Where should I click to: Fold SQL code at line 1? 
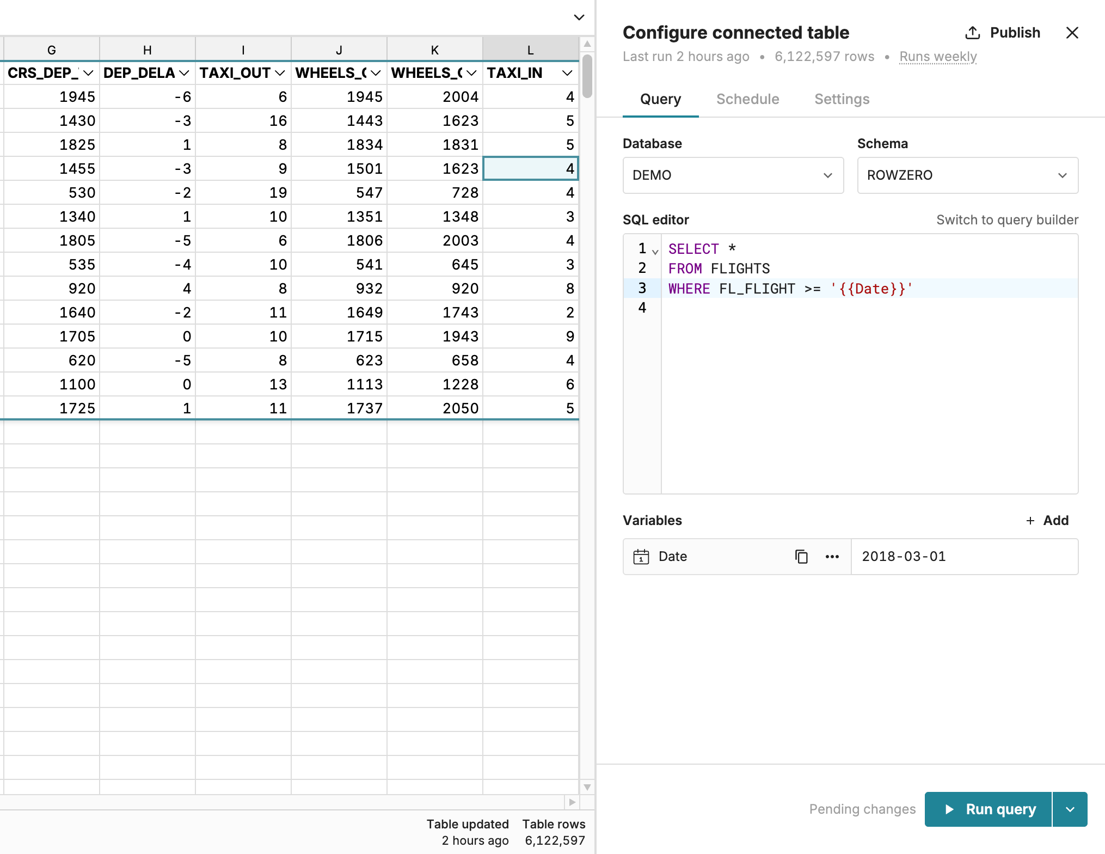(655, 252)
